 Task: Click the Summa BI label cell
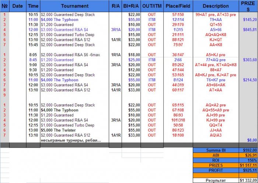(x=216, y=150)
